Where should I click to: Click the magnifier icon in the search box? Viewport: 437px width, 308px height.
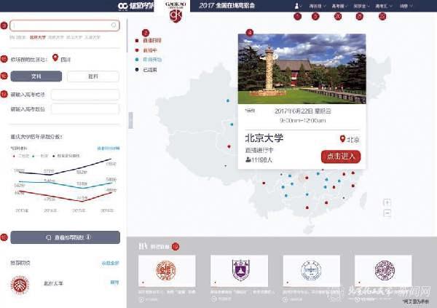point(114,25)
